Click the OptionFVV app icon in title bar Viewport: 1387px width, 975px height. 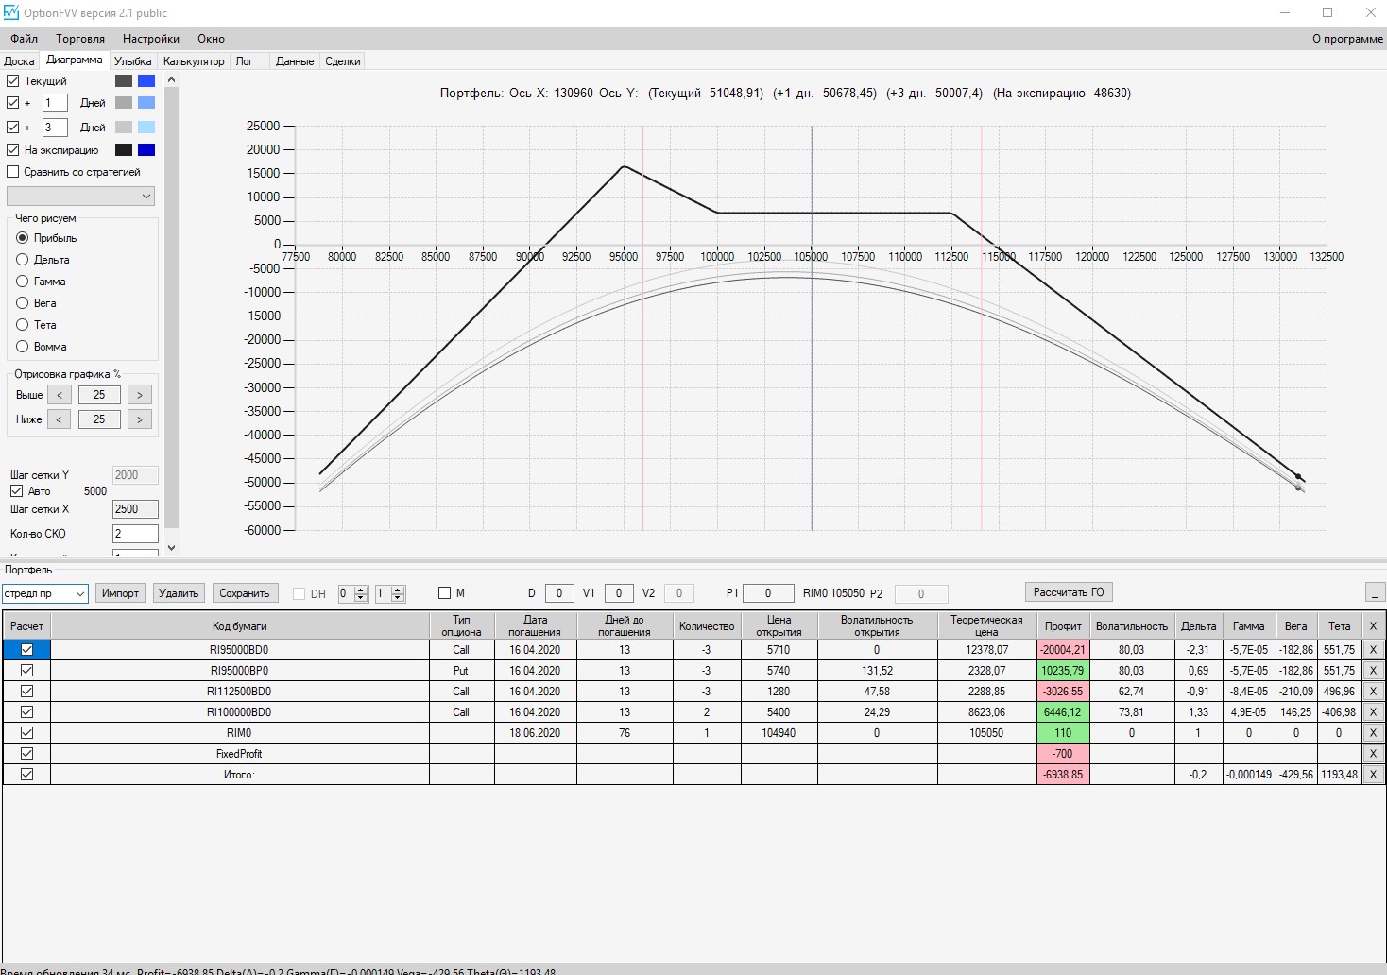point(11,12)
